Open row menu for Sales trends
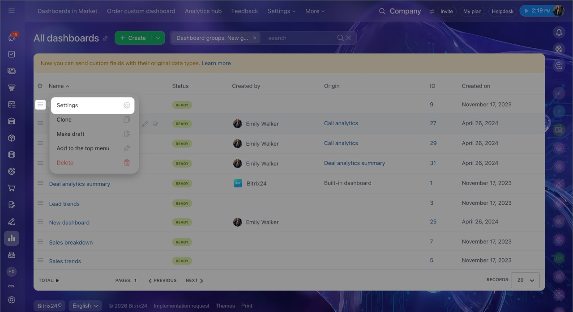Image resolution: width=573 pixels, height=312 pixels. [x=40, y=260]
